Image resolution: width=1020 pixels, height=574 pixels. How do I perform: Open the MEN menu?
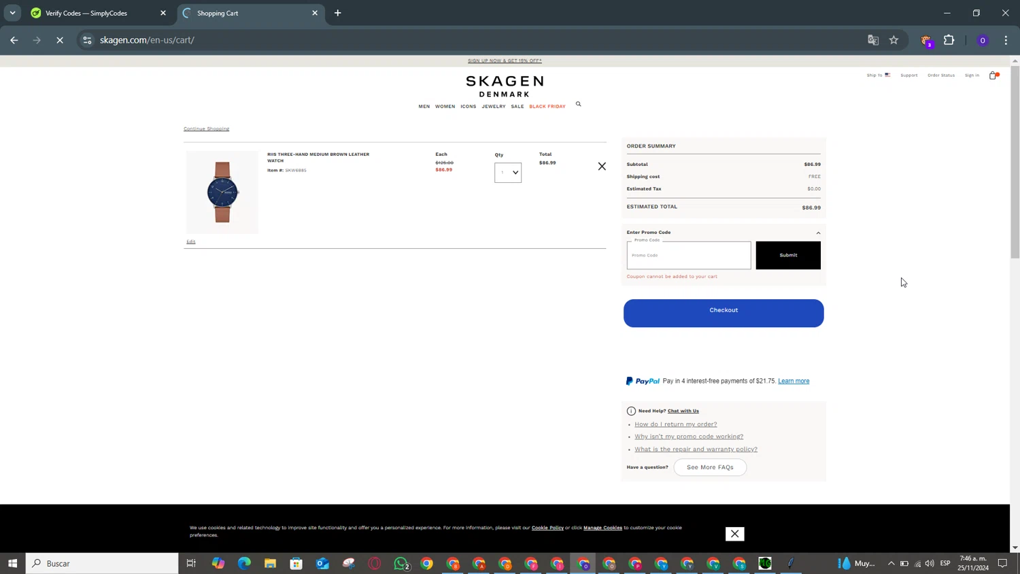(424, 106)
